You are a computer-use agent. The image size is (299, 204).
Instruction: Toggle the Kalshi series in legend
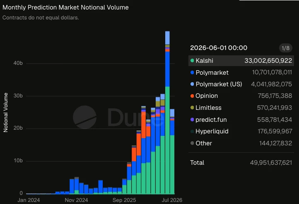[x=241, y=61]
